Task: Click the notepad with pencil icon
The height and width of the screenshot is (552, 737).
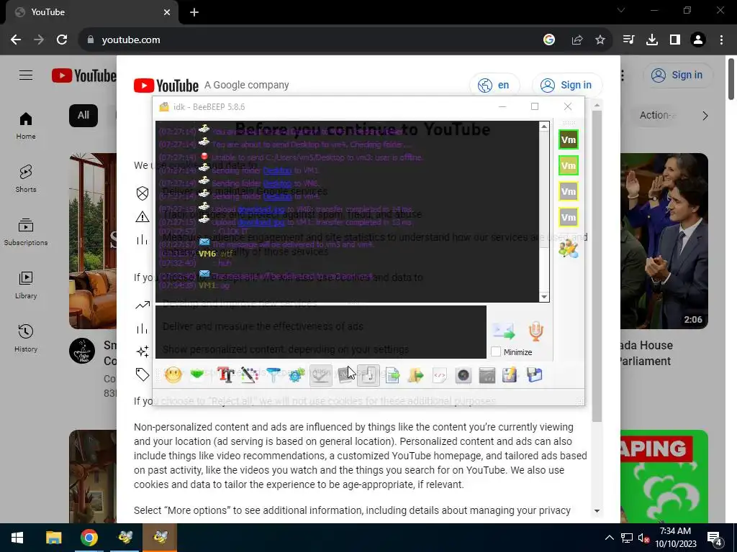Action: coord(510,375)
